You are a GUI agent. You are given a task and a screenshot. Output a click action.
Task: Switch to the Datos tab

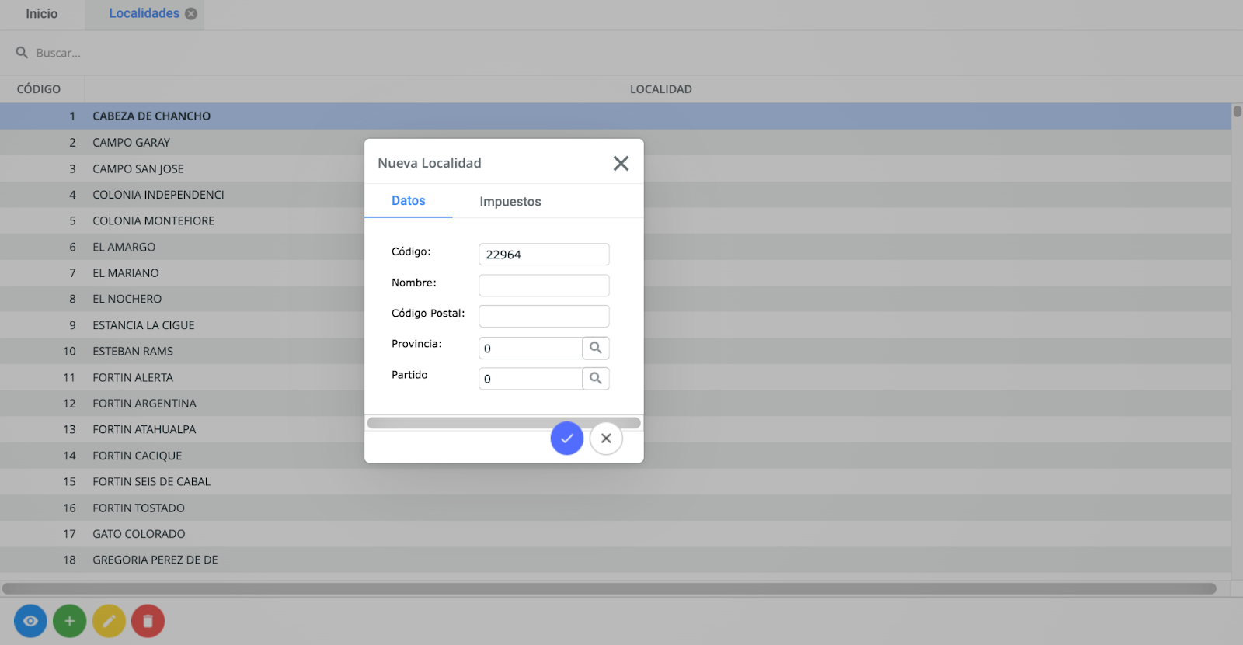pos(409,201)
